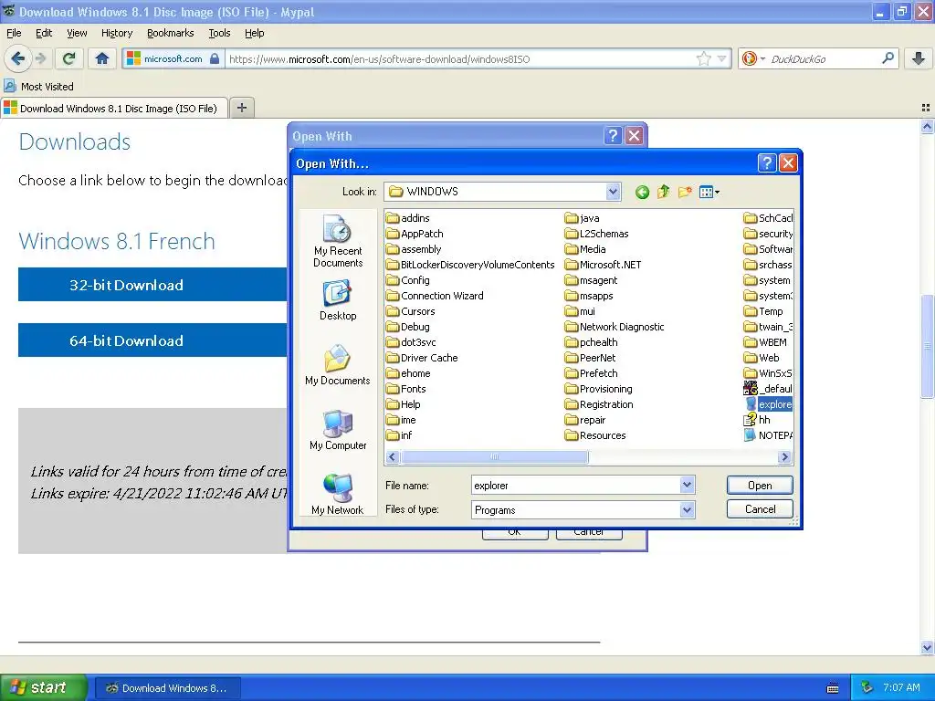Open the History menu
The height and width of the screenshot is (701, 935).
click(x=117, y=33)
